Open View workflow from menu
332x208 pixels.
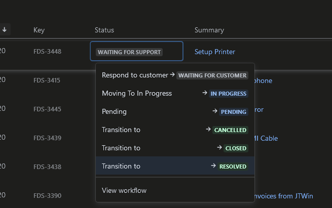175,190
